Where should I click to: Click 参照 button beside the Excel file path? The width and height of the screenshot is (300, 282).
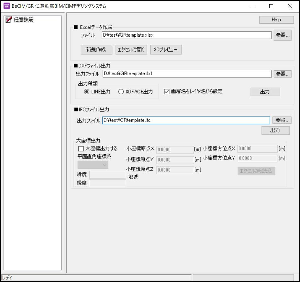click(x=282, y=35)
